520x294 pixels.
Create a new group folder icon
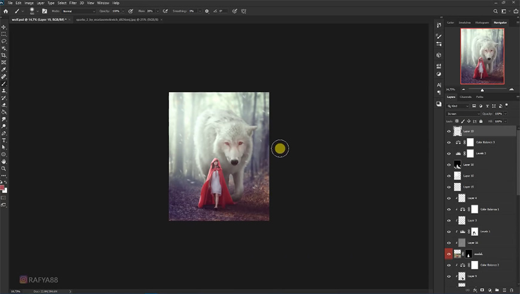[497, 290]
